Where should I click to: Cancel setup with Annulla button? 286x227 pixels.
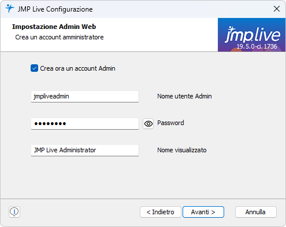click(256, 212)
